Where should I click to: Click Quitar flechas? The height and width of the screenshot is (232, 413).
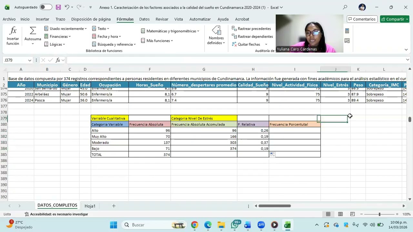coord(246,44)
